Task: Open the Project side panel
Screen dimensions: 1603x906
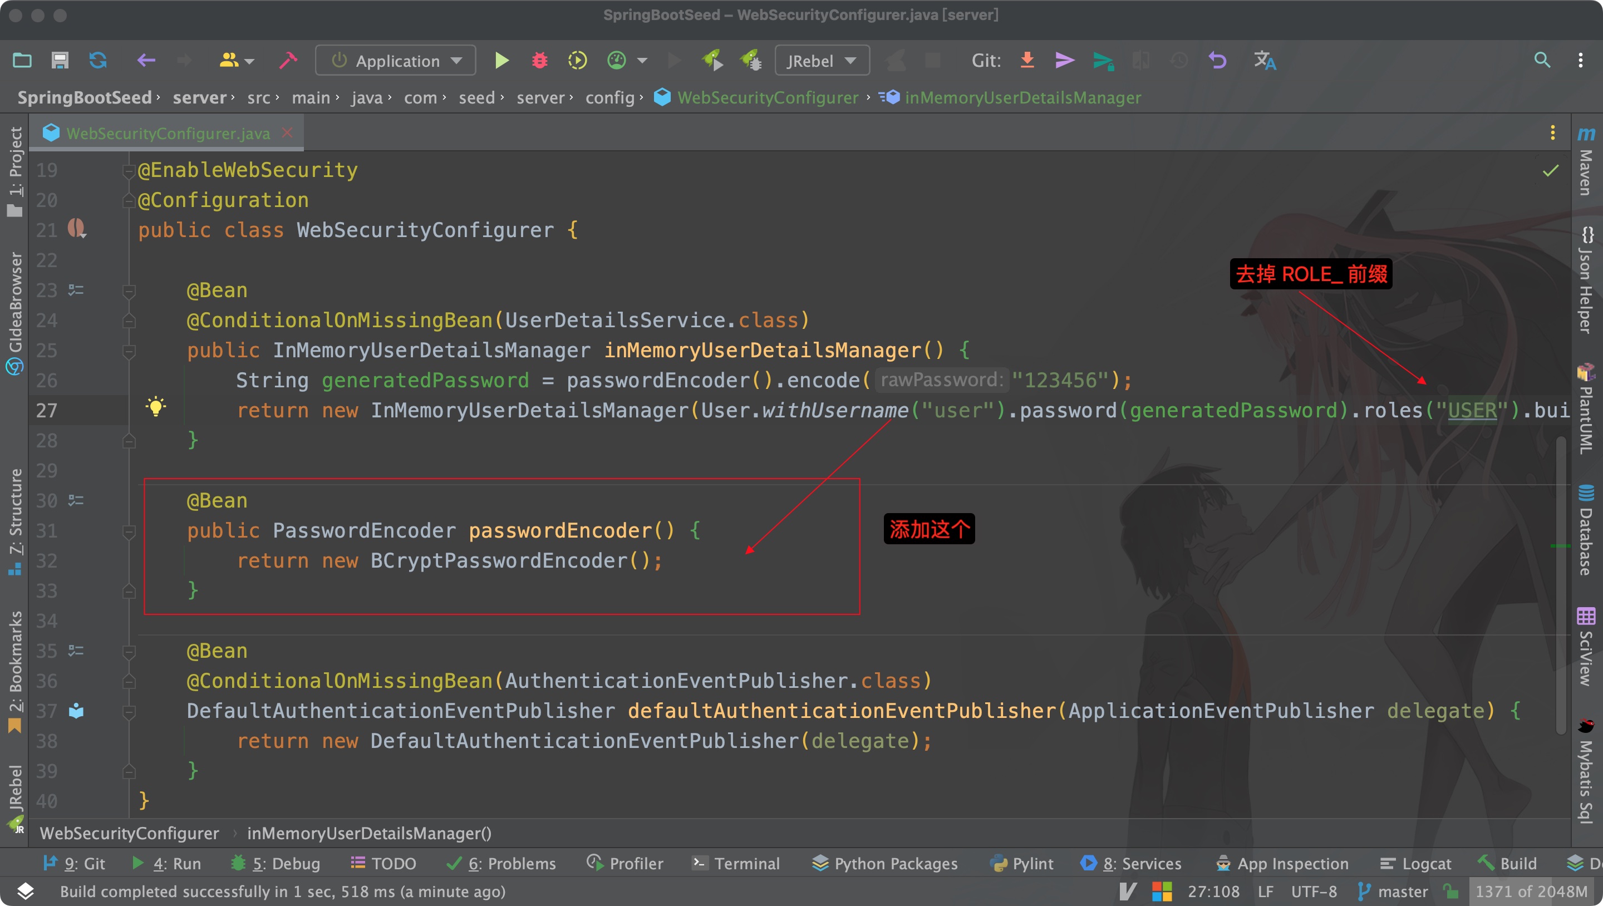Action: (15, 171)
